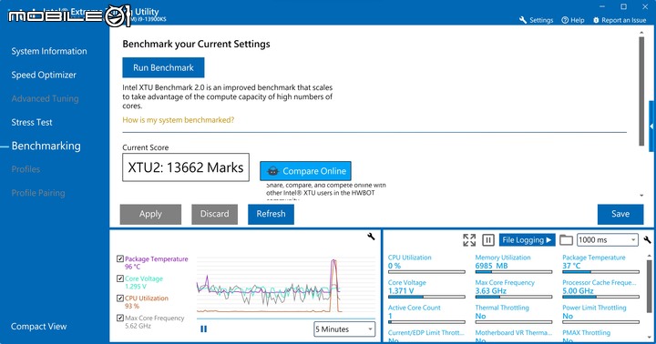Toggle Core Voltage graph checkbox
Image resolution: width=656 pixels, height=344 pixels.
[120, 278]
